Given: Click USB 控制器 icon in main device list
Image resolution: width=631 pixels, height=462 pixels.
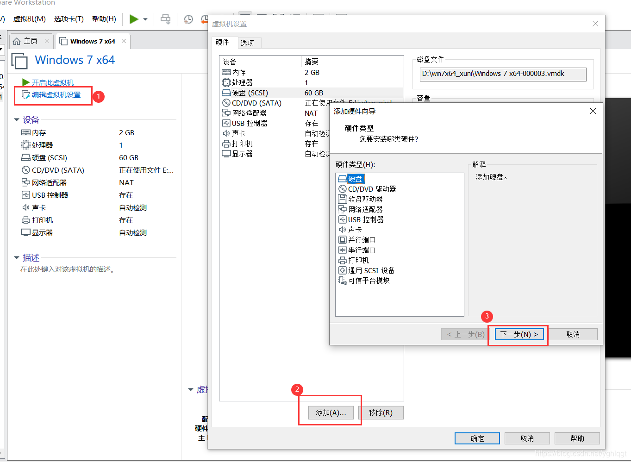Looking at the screenshot, I should click(26, 195).
